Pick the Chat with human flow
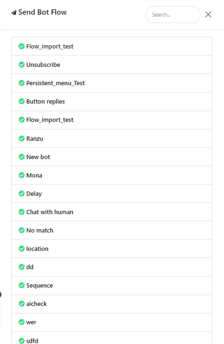The width and height of the screenshot is (224, 344). pyautogui.click(x=112, y=212)
